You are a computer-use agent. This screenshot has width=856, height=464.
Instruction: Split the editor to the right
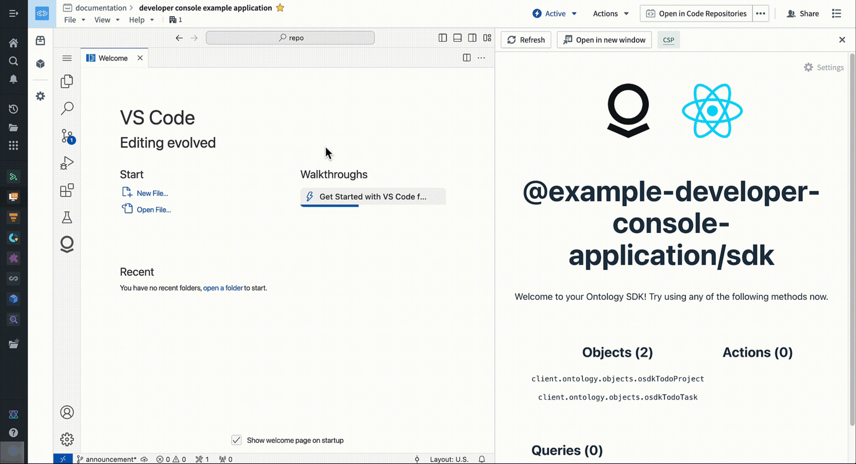point(467,58)
